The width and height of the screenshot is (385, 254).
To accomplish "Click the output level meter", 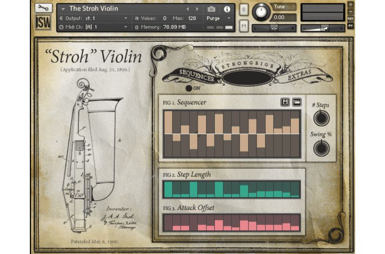I will 323,12.
